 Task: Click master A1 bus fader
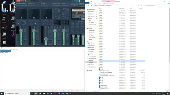click(x=73, y=36)
